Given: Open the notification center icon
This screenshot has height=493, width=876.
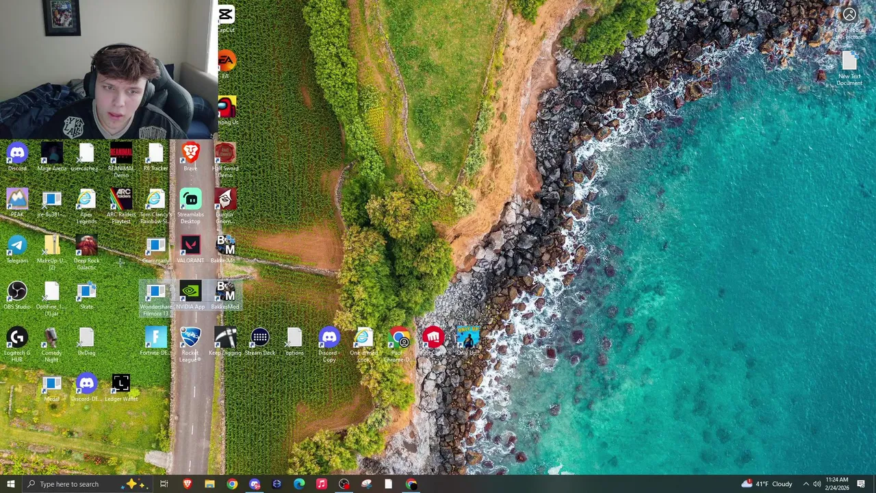Looking at the screenshot, I should [x=861, y=484].
